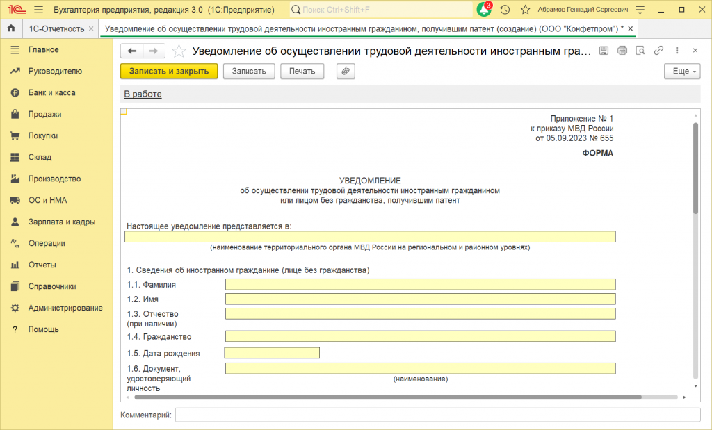Open the Зарплата и кадры section
Screen dimensions: 712x430
[61, 222]
